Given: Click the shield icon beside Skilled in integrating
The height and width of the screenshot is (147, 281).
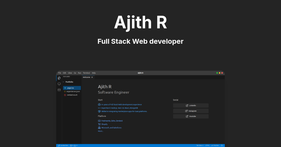Looking at the screenshot, I should pos(99,111).
